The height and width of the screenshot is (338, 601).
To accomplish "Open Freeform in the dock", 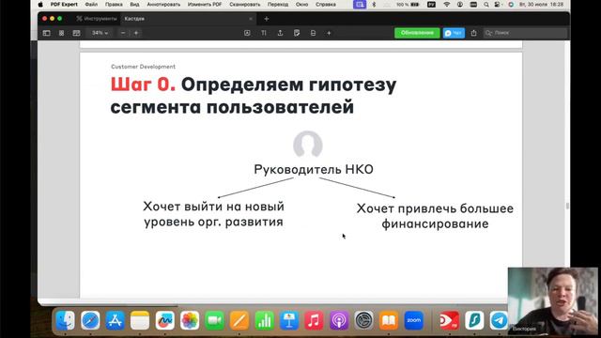I will coord(165,320).
